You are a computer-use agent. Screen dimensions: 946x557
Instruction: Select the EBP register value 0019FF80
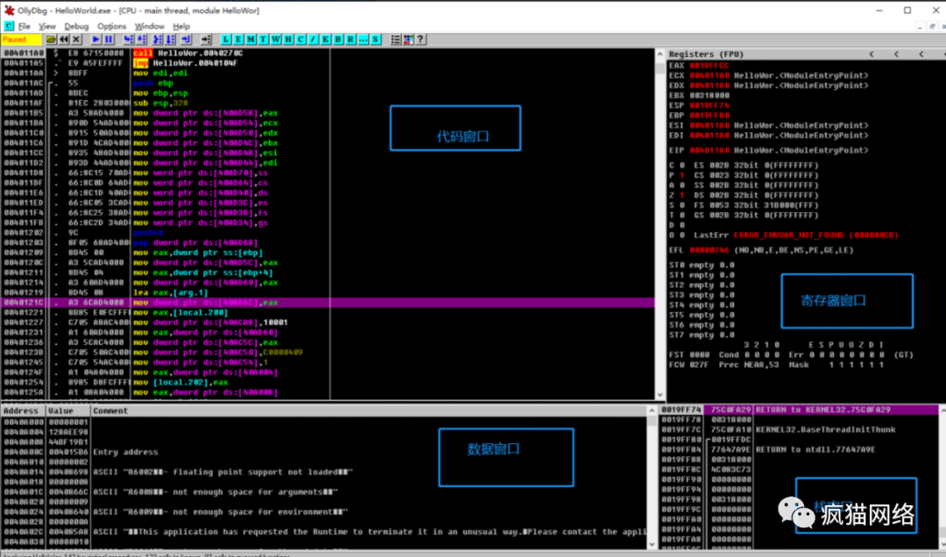tap(709, 116)
